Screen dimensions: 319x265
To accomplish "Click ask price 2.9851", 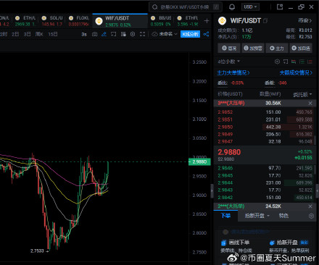I will coord(225,119).
